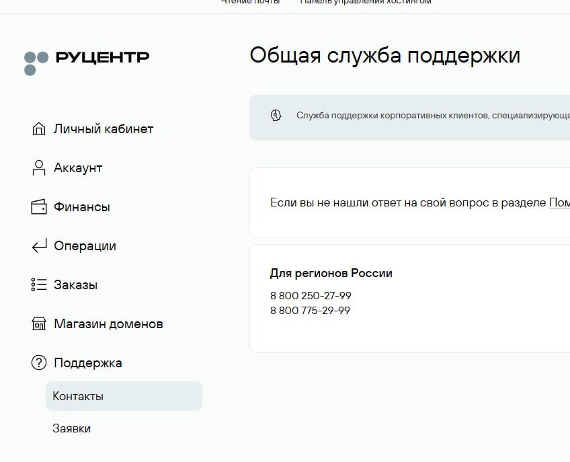Click the person icon beside Аккаунт
Viewport: 570px width, 462px height.
[39, 167]
